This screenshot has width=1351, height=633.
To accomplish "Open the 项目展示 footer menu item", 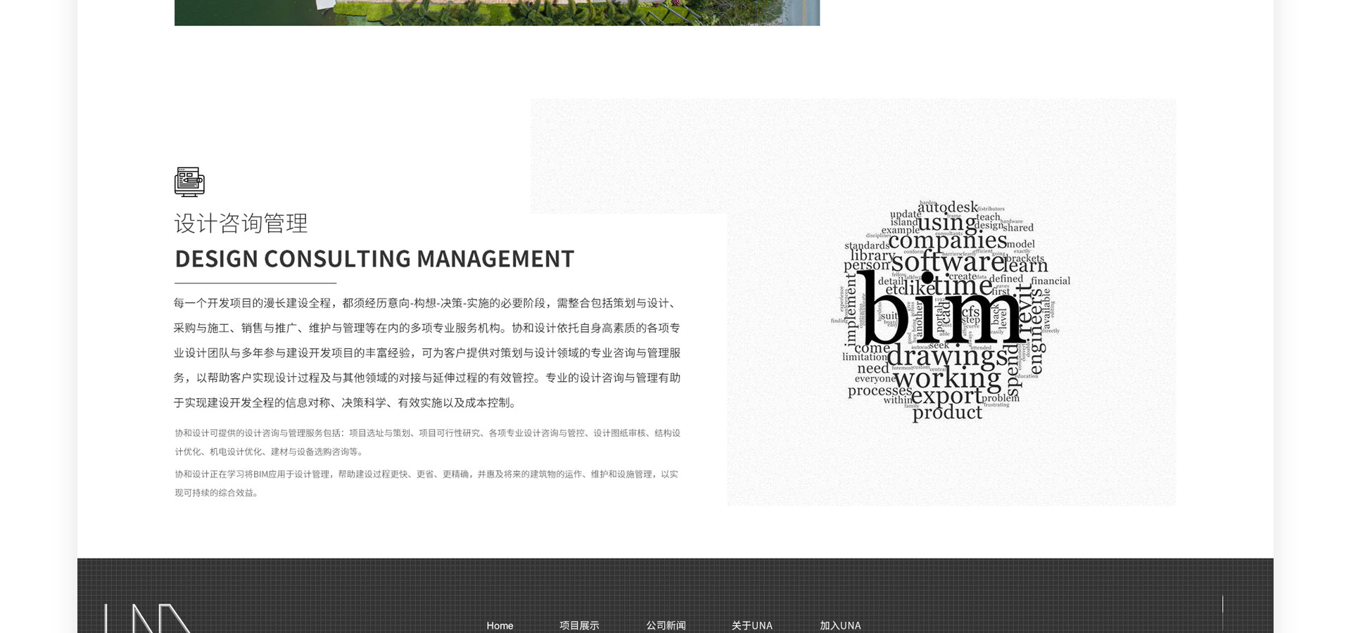I will pyautogui.click(x=579, y=625).
